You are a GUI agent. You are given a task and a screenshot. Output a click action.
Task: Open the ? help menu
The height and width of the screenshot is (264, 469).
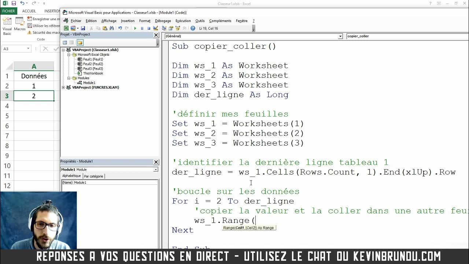pos(254,21)
